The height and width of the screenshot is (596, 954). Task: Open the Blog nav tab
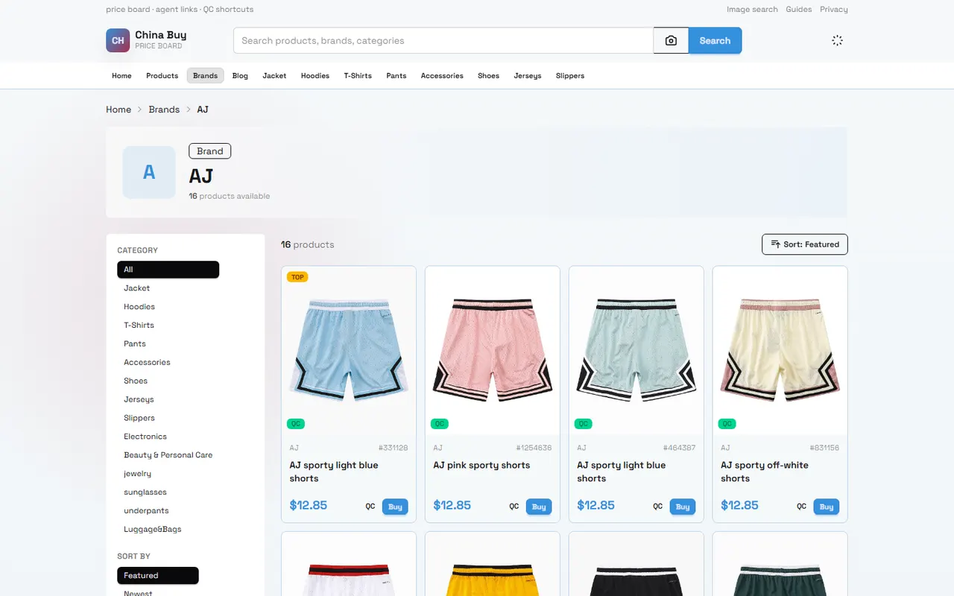(x=240, y=76)
